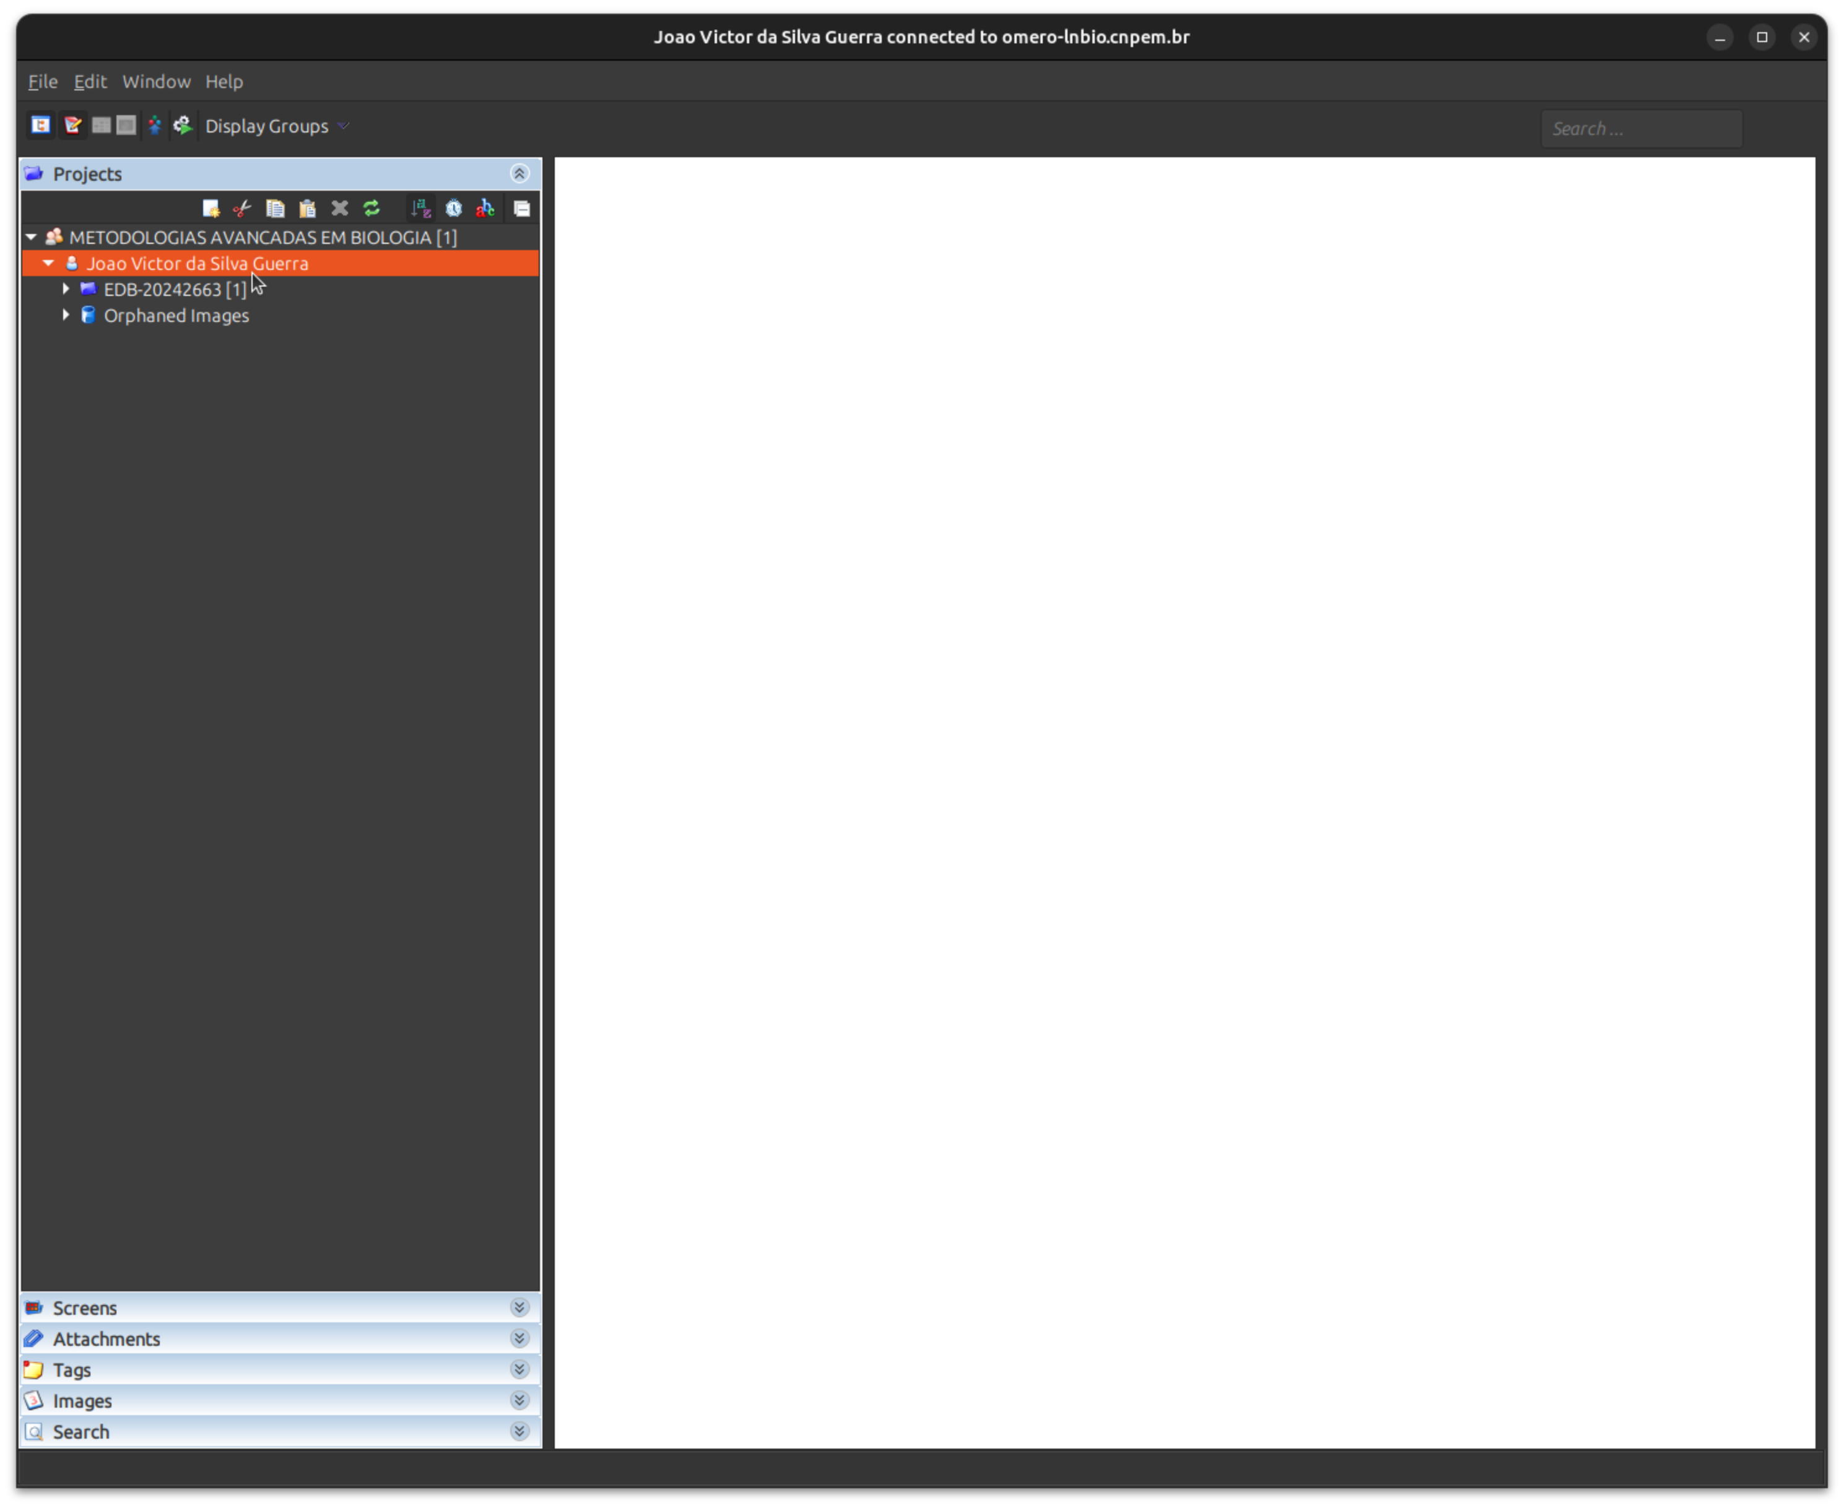Click inside the Search field
1844x1508 pixels.
[x=1641, y=128]
